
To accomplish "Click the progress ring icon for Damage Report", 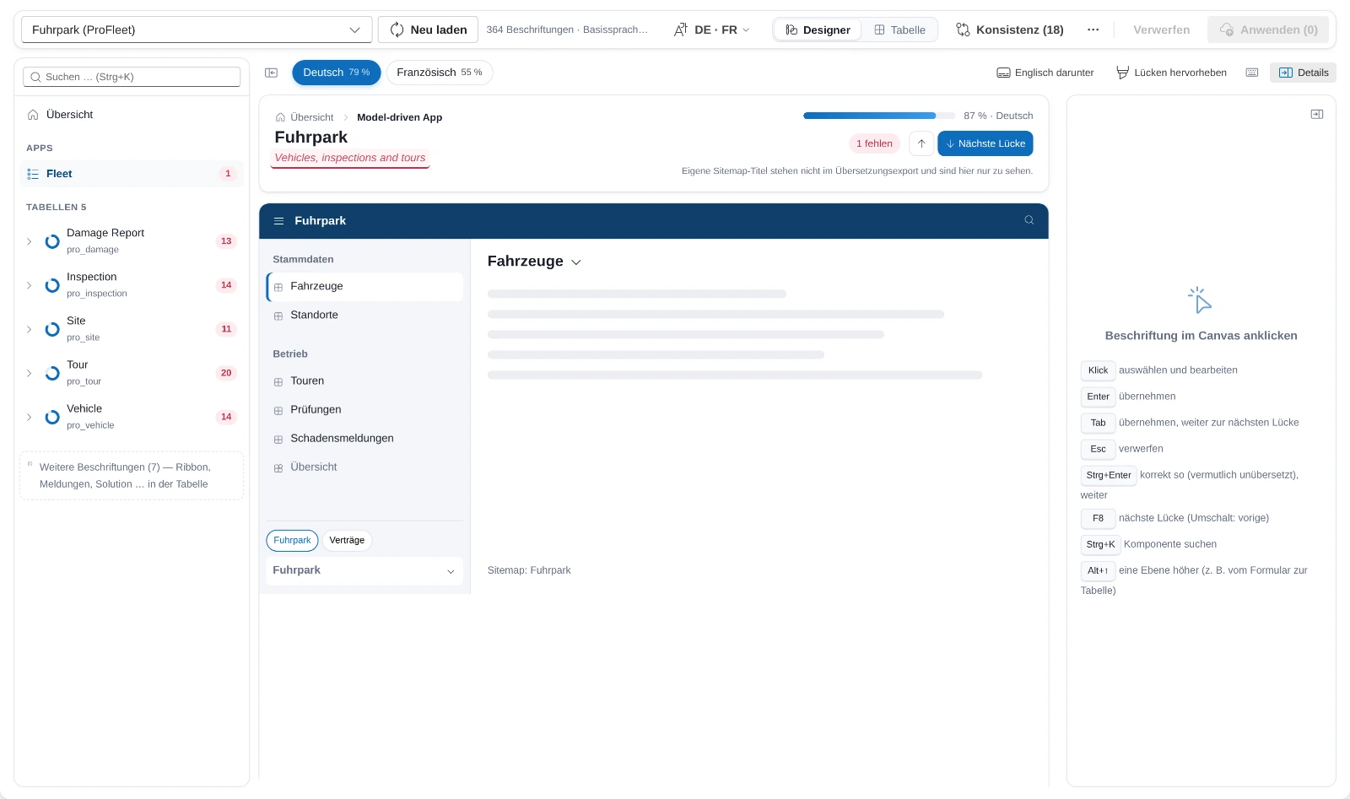I will pyautogui.click(x=52, y=241).
